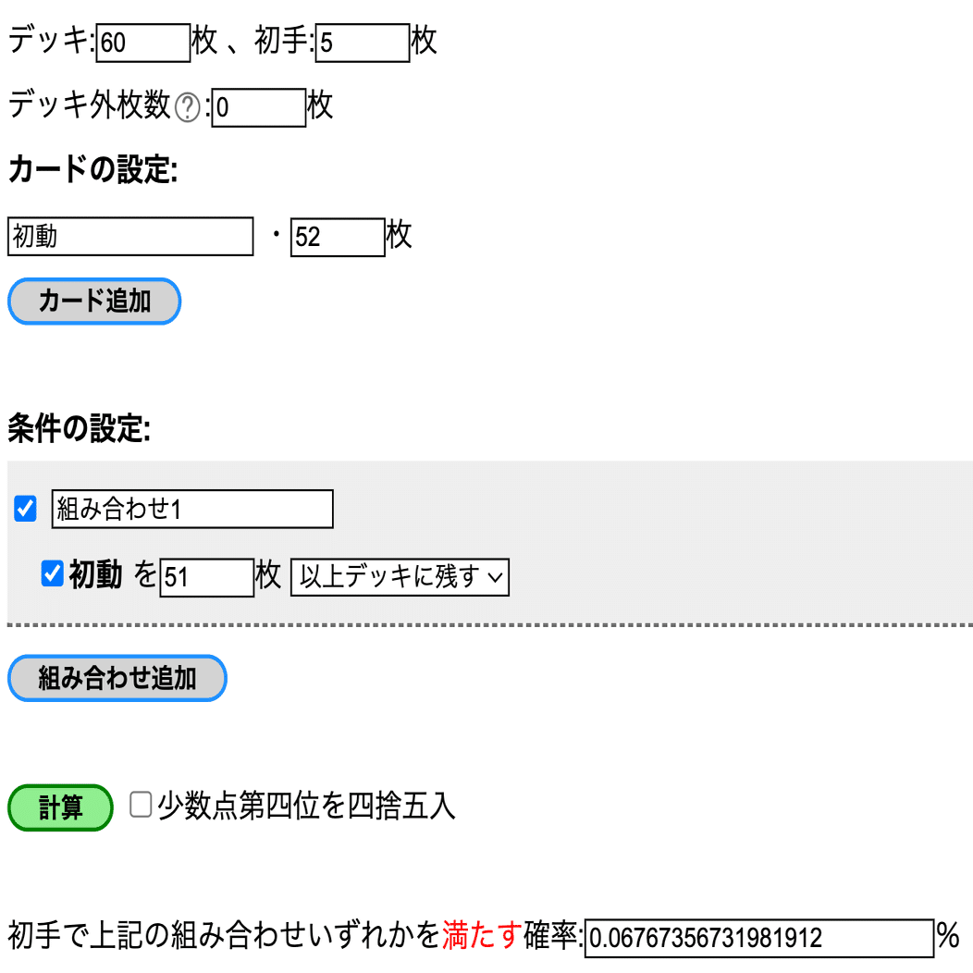Click the card count field showing 52
The width and height of the screenshot is (973, 973).
(337, 237)
